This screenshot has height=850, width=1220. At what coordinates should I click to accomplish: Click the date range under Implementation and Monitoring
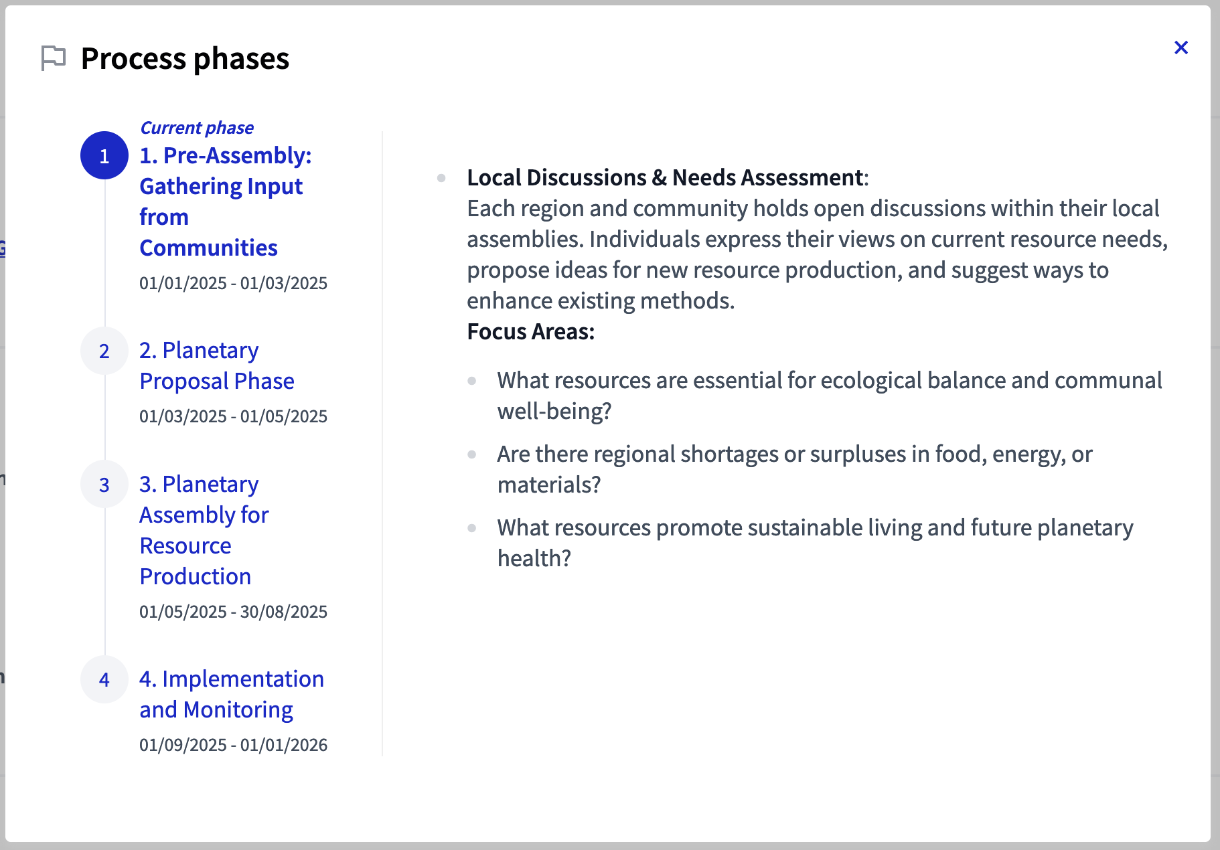(x=233, y=744)
